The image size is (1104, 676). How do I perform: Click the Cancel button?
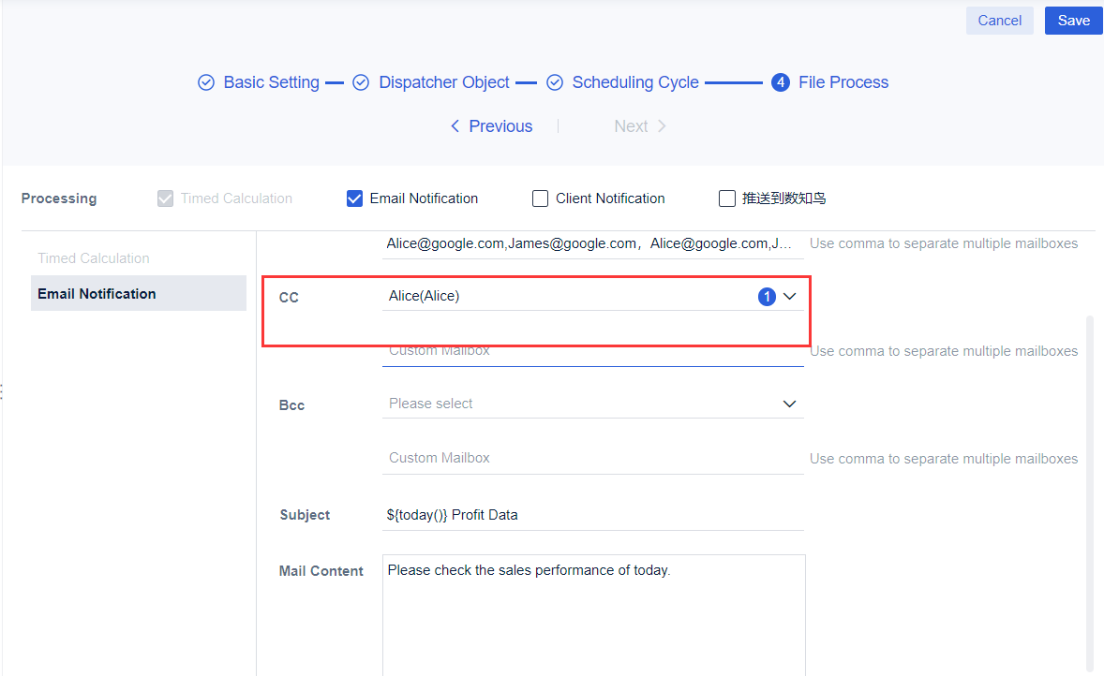[x=999, y=20]
